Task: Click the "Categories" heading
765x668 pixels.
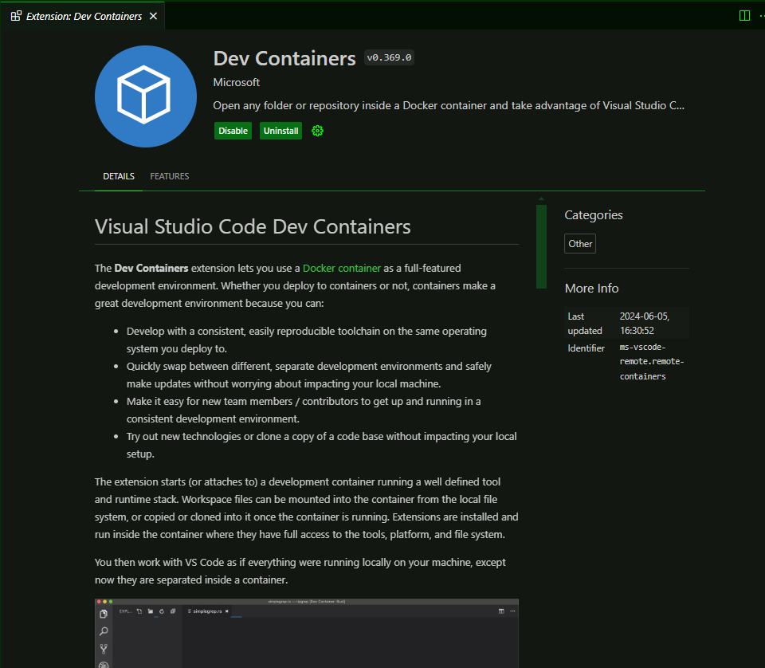Action: [594, 215]
